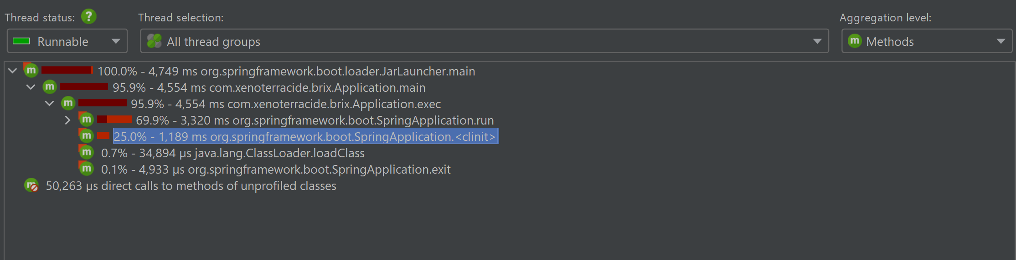Click the time bar of SpringApplication.run
This screenshot has width=1016, height=260.
(x=114, y=119)
